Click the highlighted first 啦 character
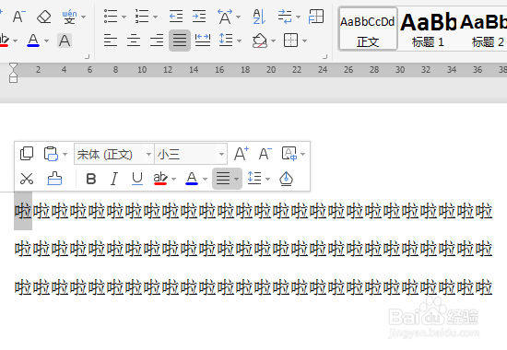This screenshot has height=350, width=507. coord(23,212)
